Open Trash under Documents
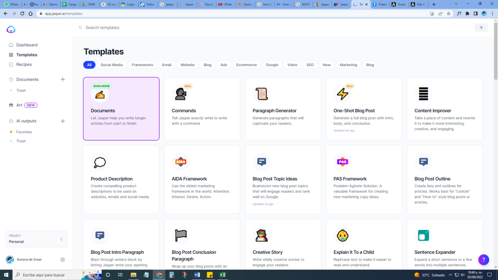This screenshot has height=280, width=498. (21, 90)
